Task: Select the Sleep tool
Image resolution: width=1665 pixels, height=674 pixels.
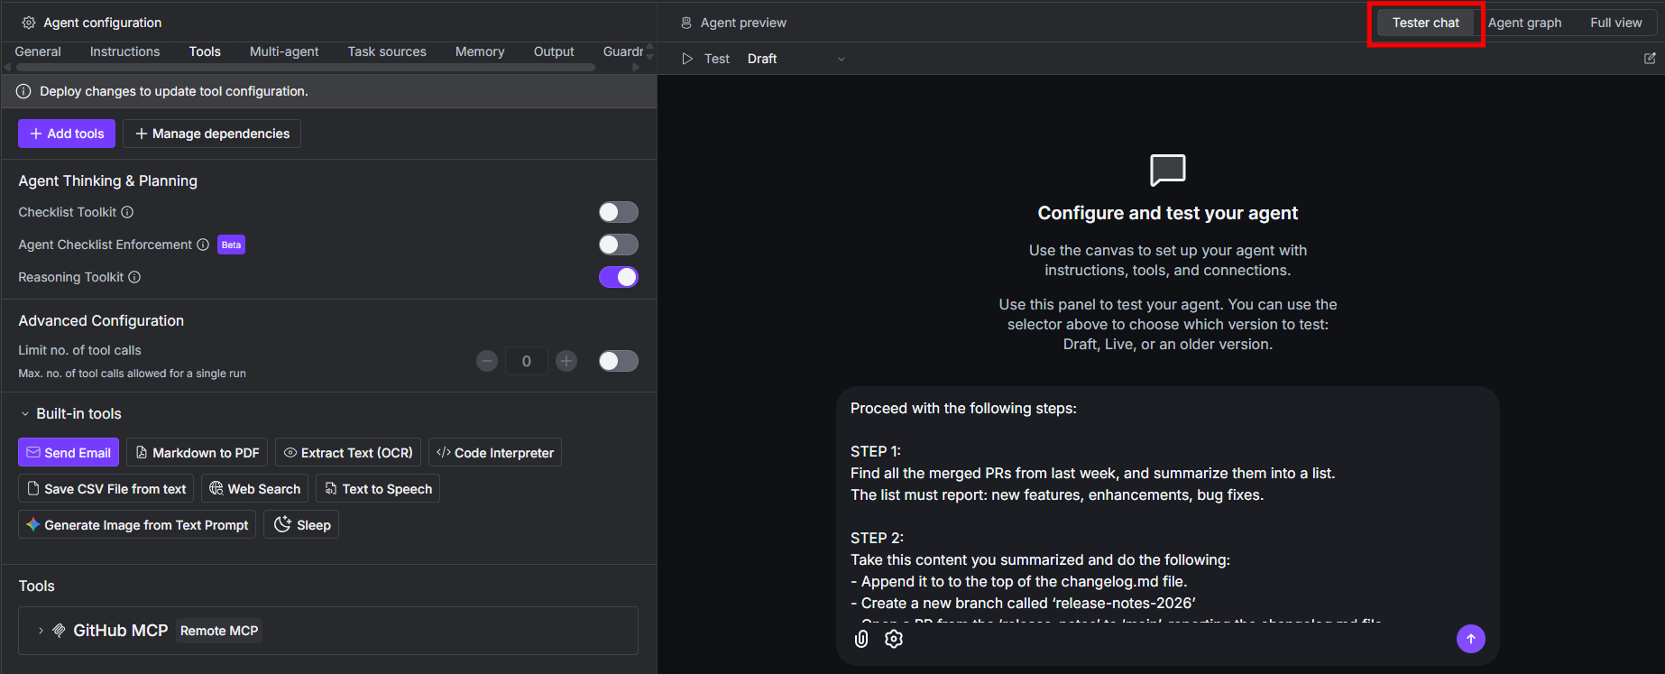Action: pos(301,525)
